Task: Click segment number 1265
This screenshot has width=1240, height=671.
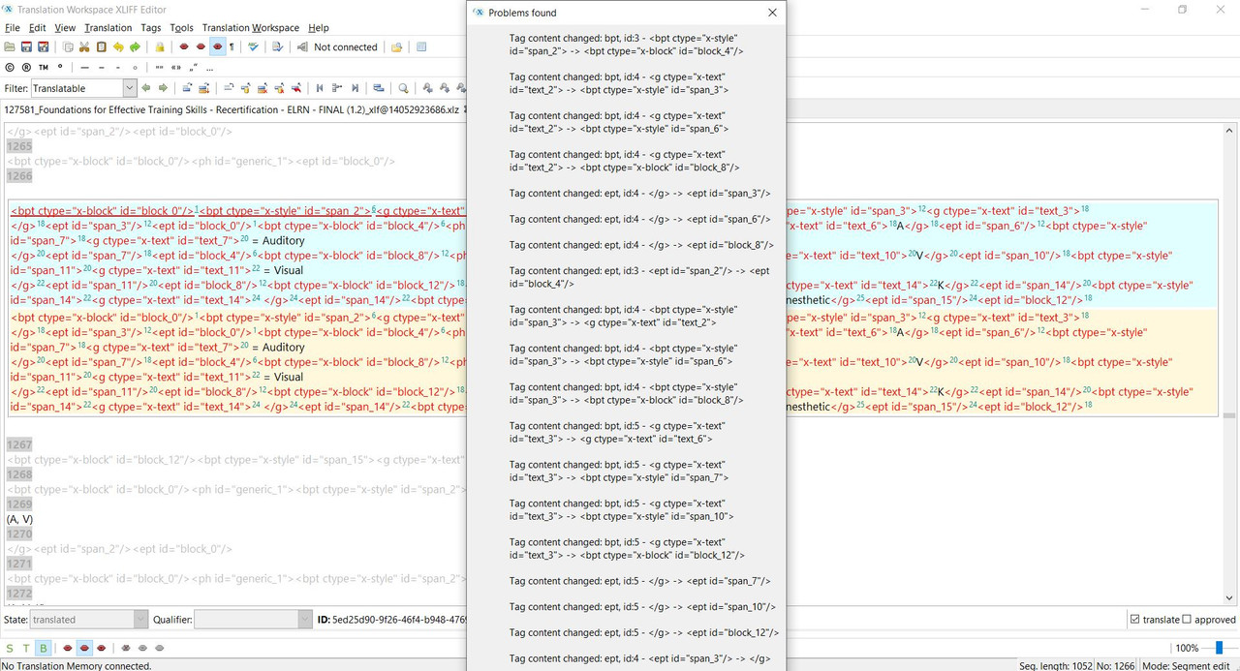Action: (19, 146)
